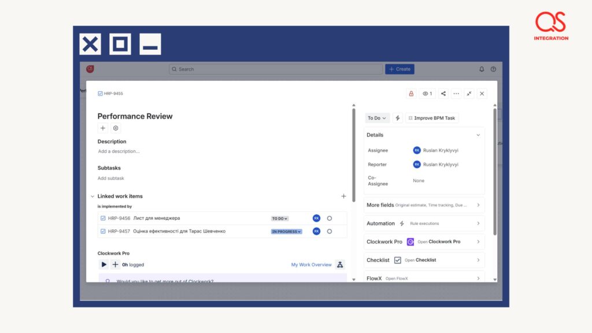Open the To Do status dropdown
Viewport: 592px width, 333px height.
pyautogui.click(x=377, y=118)
